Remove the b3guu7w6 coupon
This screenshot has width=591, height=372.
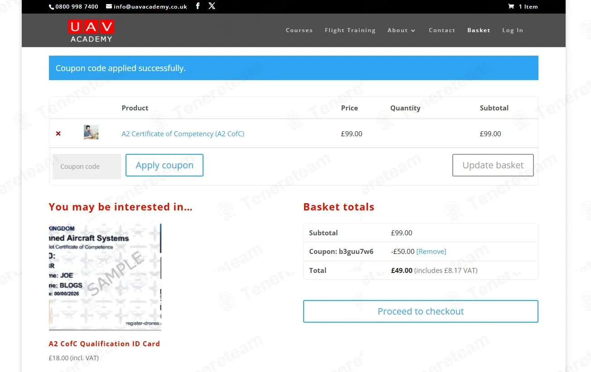click(x=431, y=252)
